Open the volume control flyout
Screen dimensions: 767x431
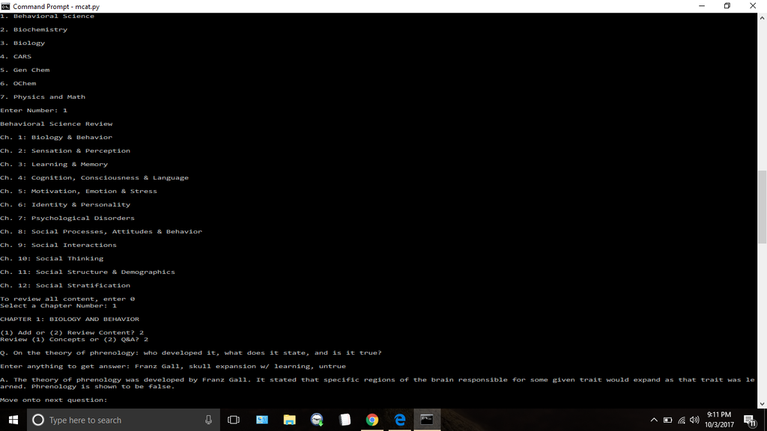(694, 420)
